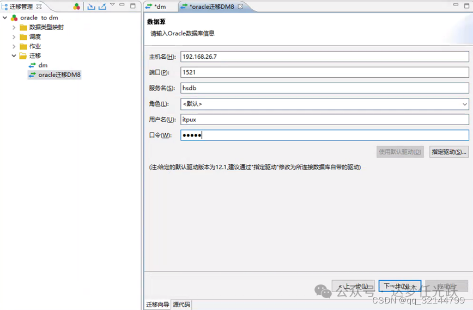
Task: Click the 完成 finish button
Action: pyautogui.click(x=447, y=286)
